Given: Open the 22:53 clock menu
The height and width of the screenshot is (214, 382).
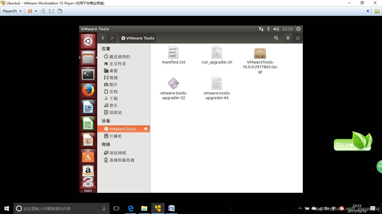Looking at the screenshot, I should coord(287,29).
